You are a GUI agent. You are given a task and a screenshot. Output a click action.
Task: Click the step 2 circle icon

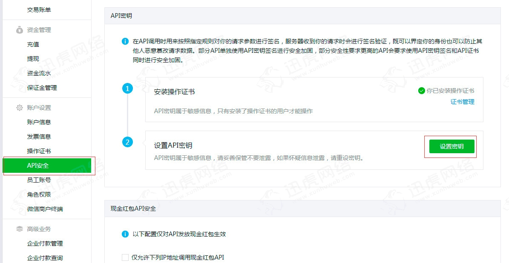point(127,142)
